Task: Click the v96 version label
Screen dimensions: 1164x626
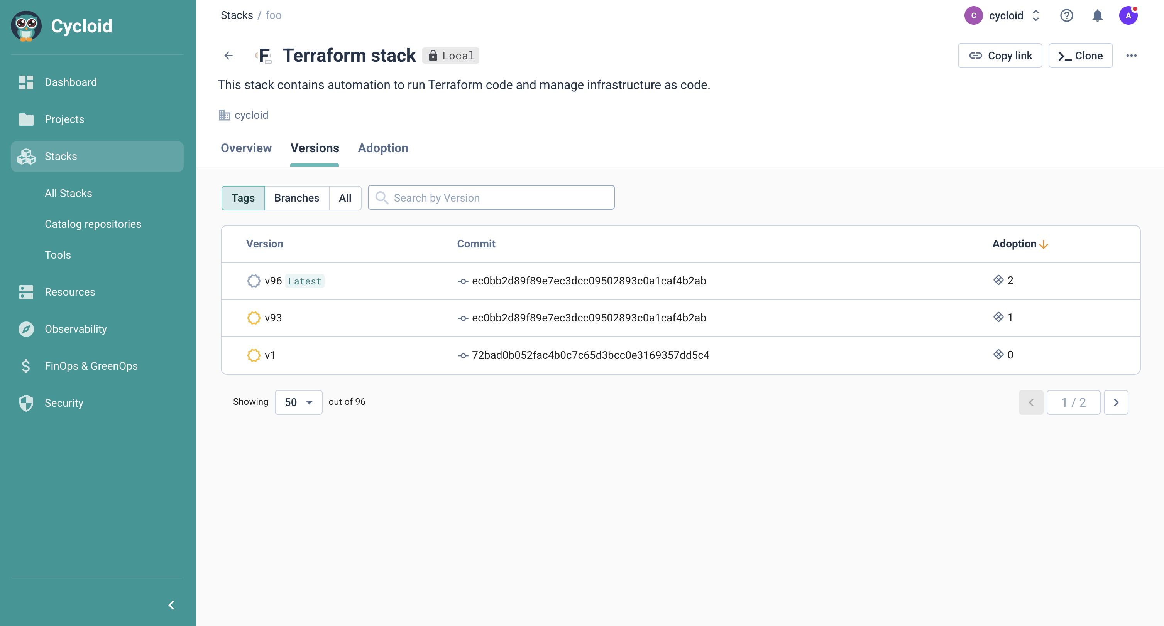Action: pyautogui.click(x=273, y=281)
